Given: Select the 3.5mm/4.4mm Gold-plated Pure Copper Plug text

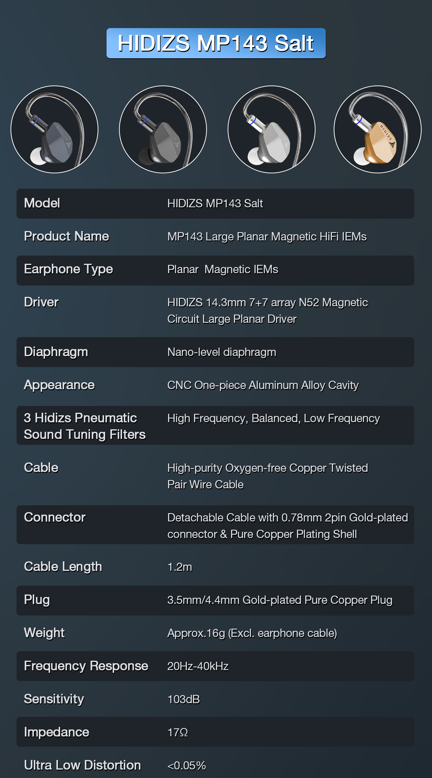Looking at the screenshot, I should pos(280,600).
